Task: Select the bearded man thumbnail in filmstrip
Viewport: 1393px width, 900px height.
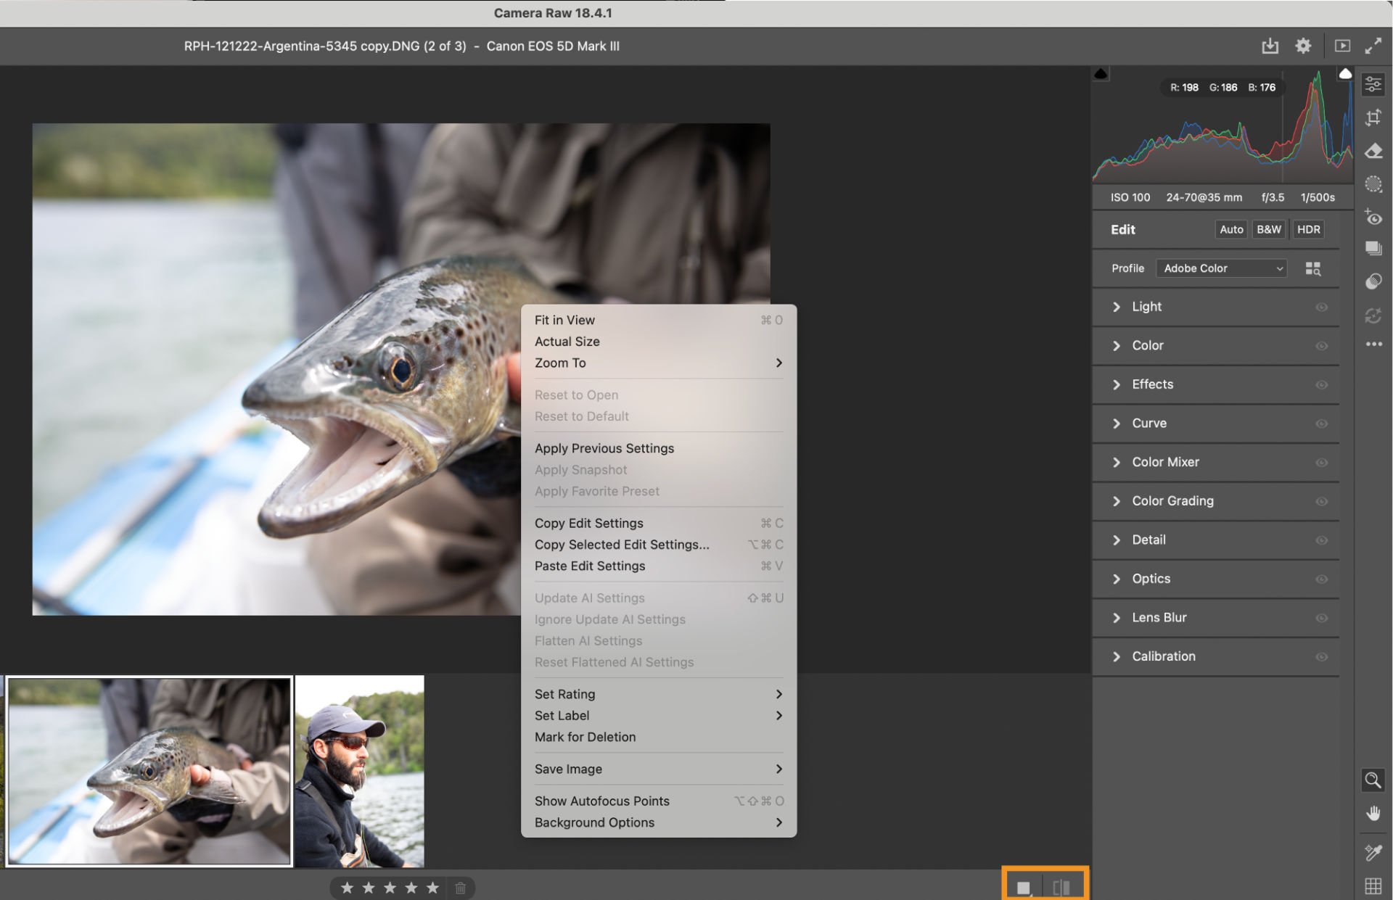Action: (x=360, y=772)
